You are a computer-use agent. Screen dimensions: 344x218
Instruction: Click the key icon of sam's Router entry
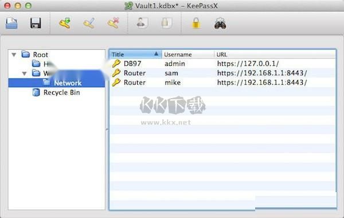click(x=116, y=73)
